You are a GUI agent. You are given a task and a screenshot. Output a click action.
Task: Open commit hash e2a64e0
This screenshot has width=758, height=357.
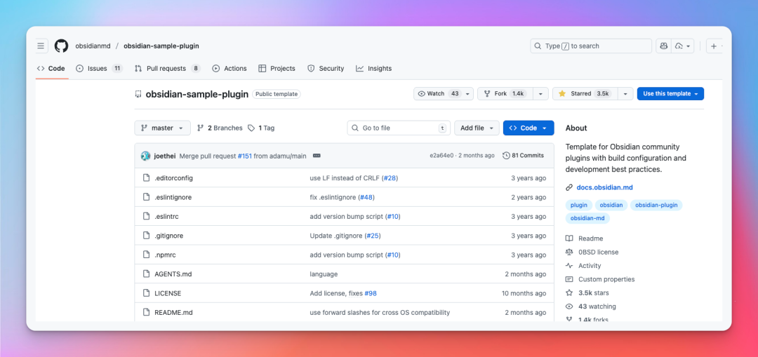pyautogui.click(x=441, y=156)
